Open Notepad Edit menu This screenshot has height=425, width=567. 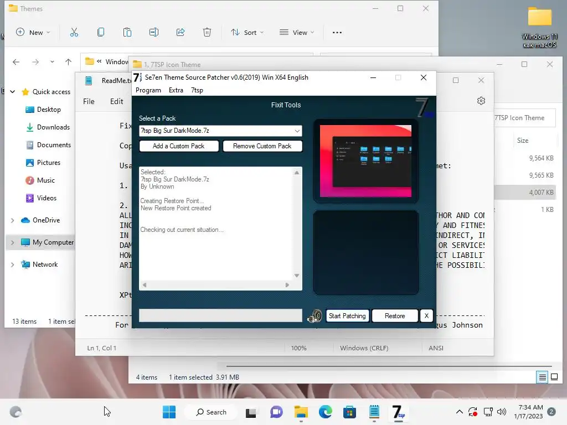[x=116, y=102]
